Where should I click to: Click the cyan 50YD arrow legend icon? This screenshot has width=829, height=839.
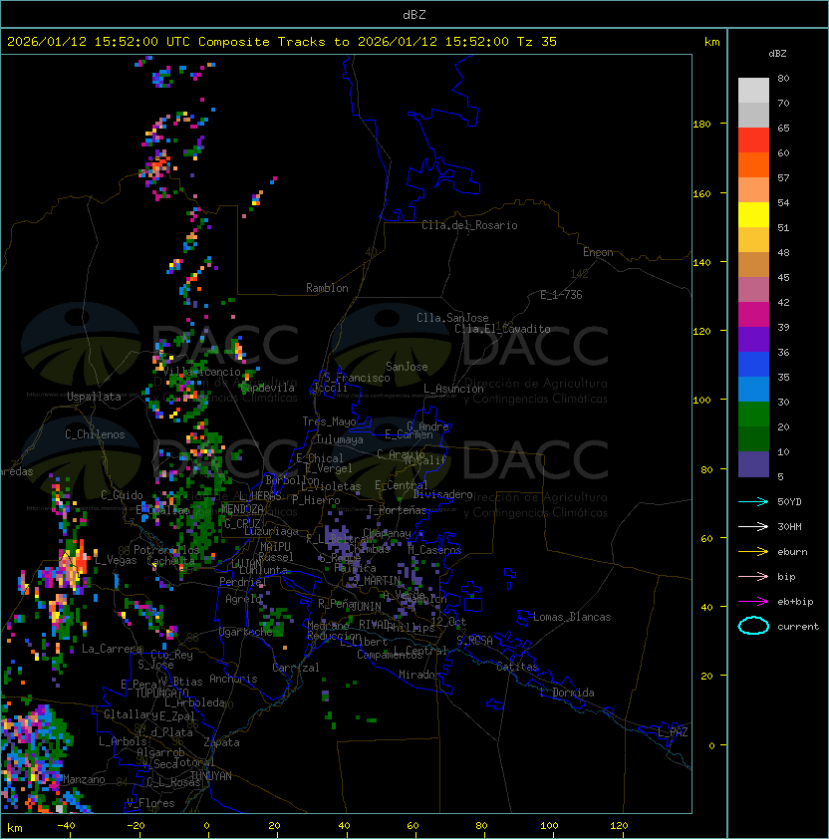click(753, 502)
